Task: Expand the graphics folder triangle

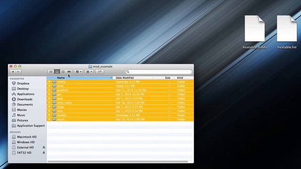Action: click(x=49, y=90)
